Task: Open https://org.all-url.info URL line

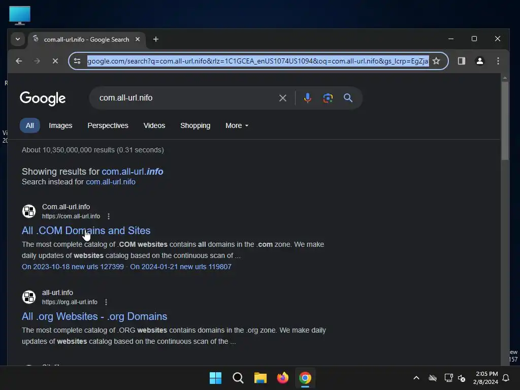Action: (70, 302)
